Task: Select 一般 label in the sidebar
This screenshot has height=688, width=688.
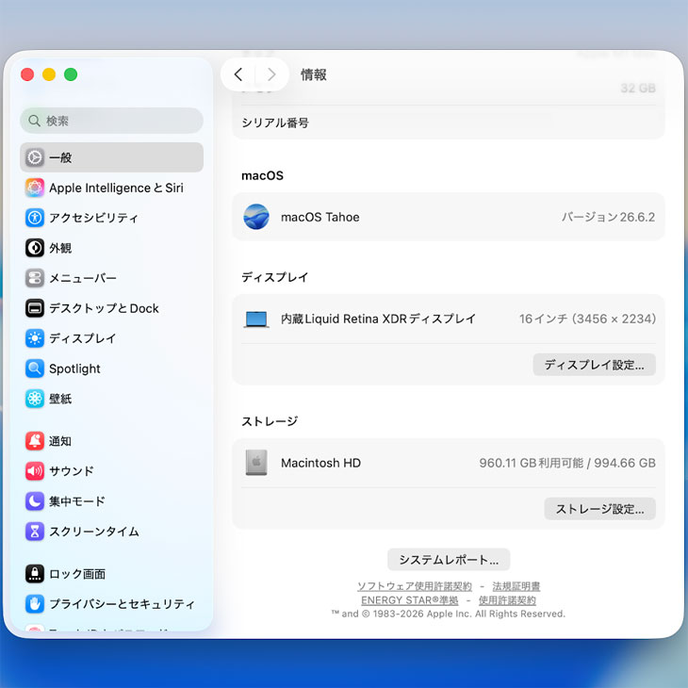Action: pyautogui.click(x=60, y=157)
